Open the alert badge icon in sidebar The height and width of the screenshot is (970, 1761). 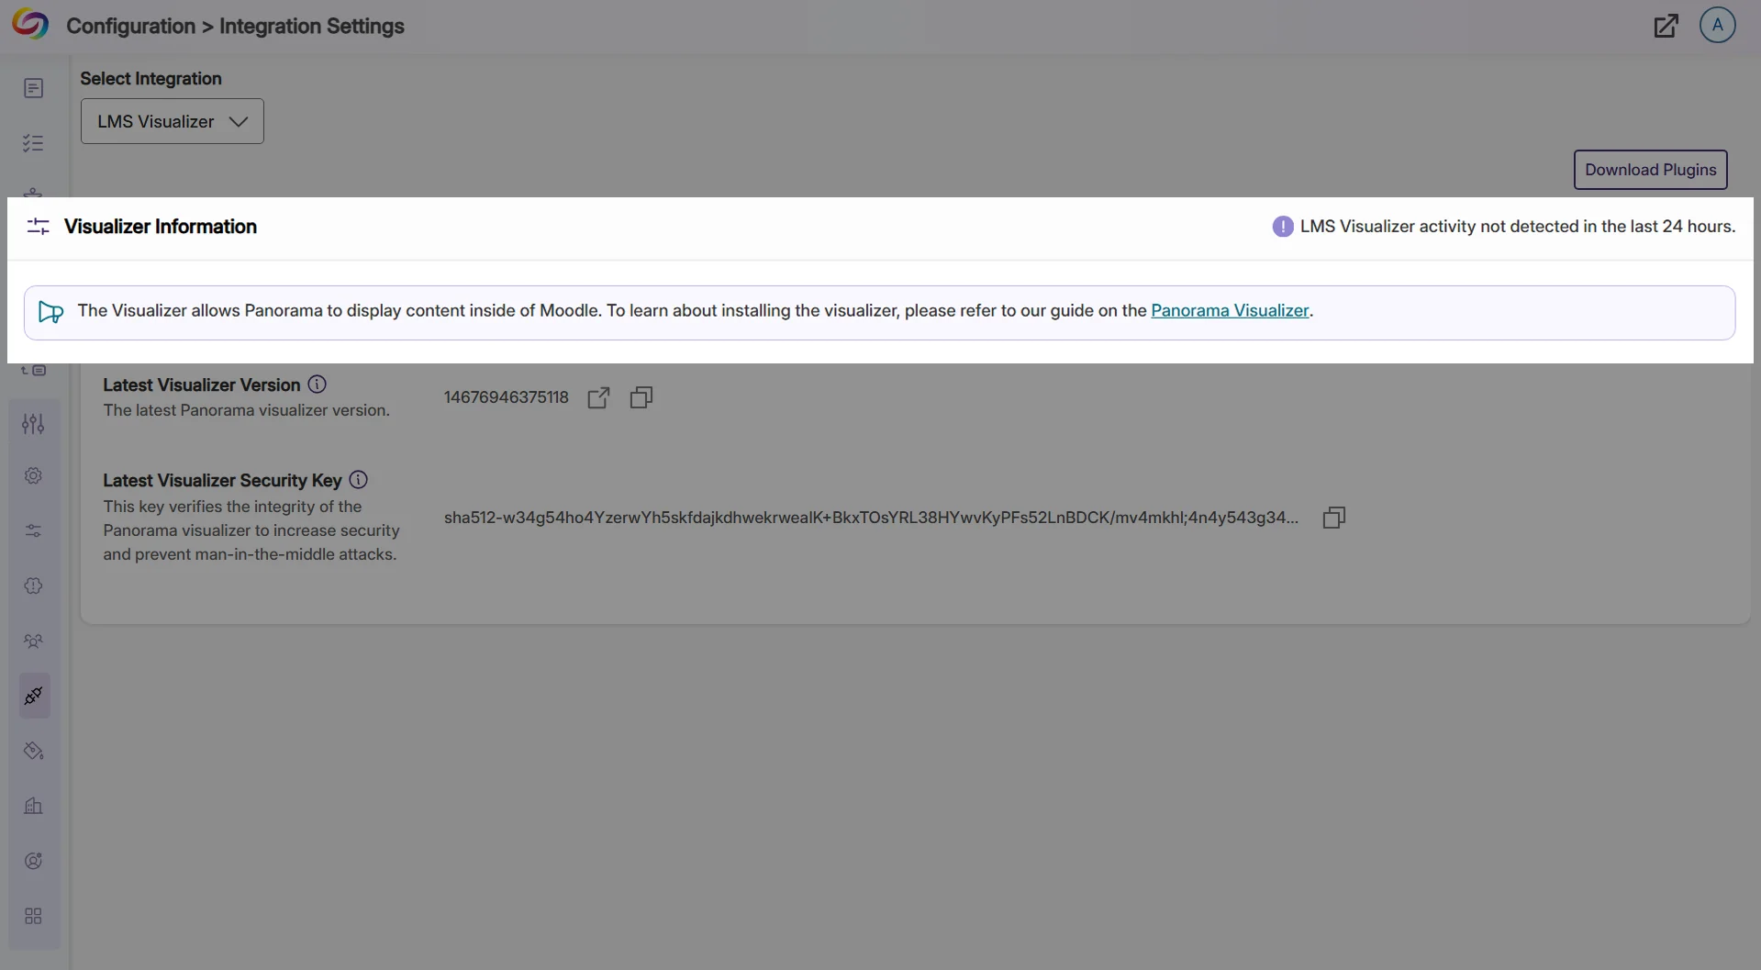[33, 585]
